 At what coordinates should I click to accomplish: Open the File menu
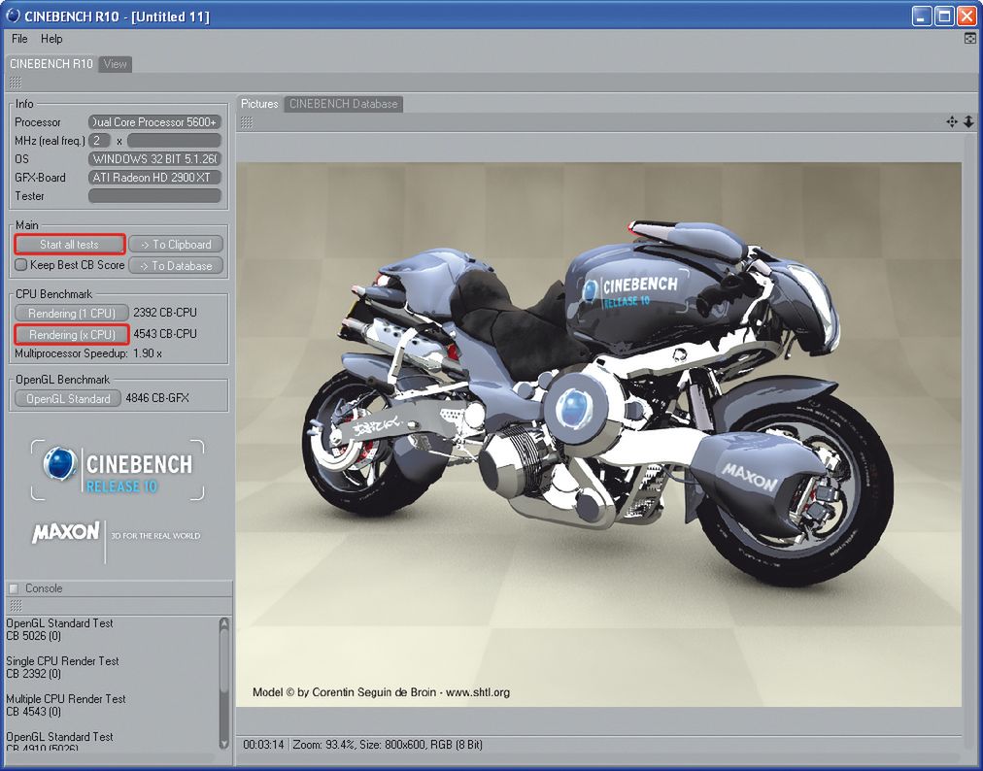(19, 39)
